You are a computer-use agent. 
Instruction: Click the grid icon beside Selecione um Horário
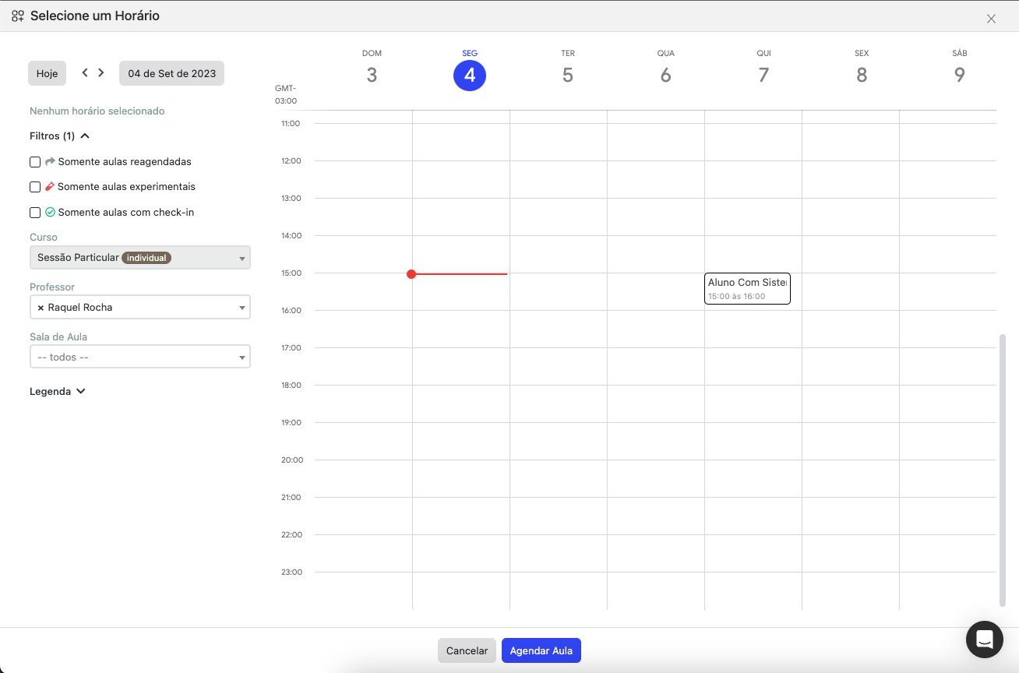(x=18, y=16)
